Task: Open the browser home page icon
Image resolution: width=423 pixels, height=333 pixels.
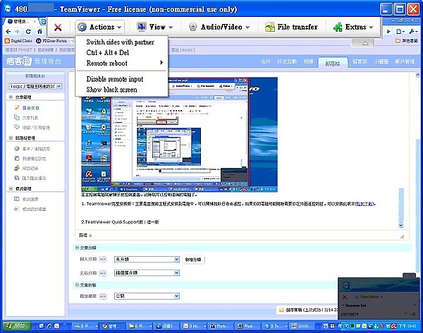Action: click(39, 31)
